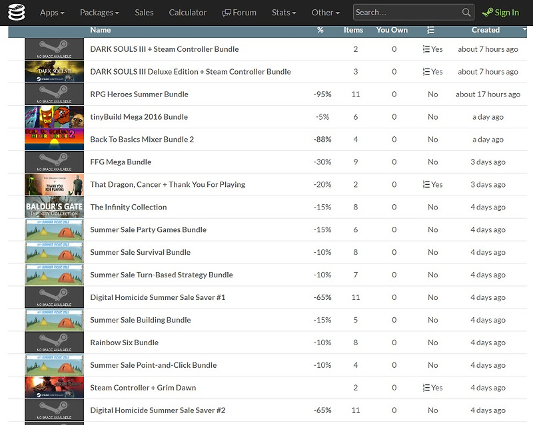Sort by Created column header
The height and width of the screenshot is (425, 533).
486,30
